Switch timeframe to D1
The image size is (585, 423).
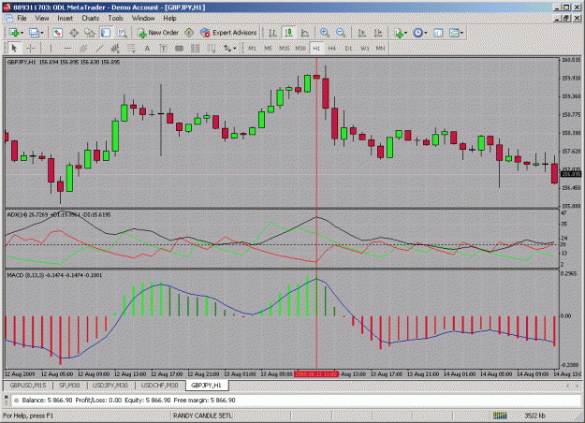348,48
